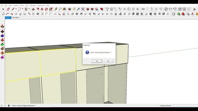
Task: Select the Rotate tool
Action: click(x=46, y=9)
